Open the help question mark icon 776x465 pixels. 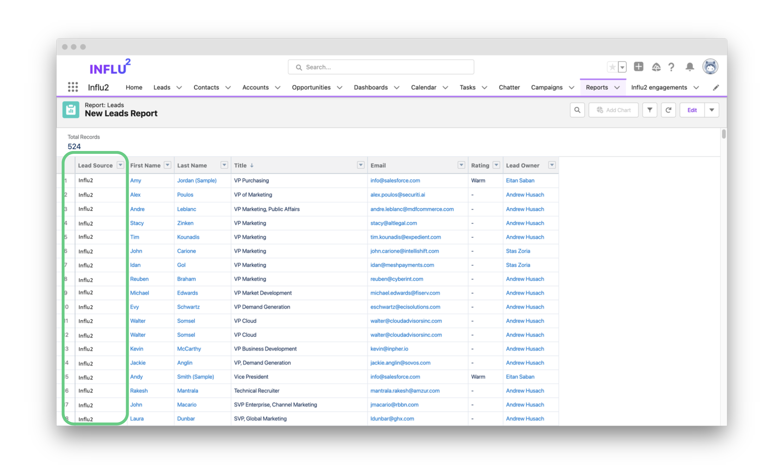[x=671, y=67]
